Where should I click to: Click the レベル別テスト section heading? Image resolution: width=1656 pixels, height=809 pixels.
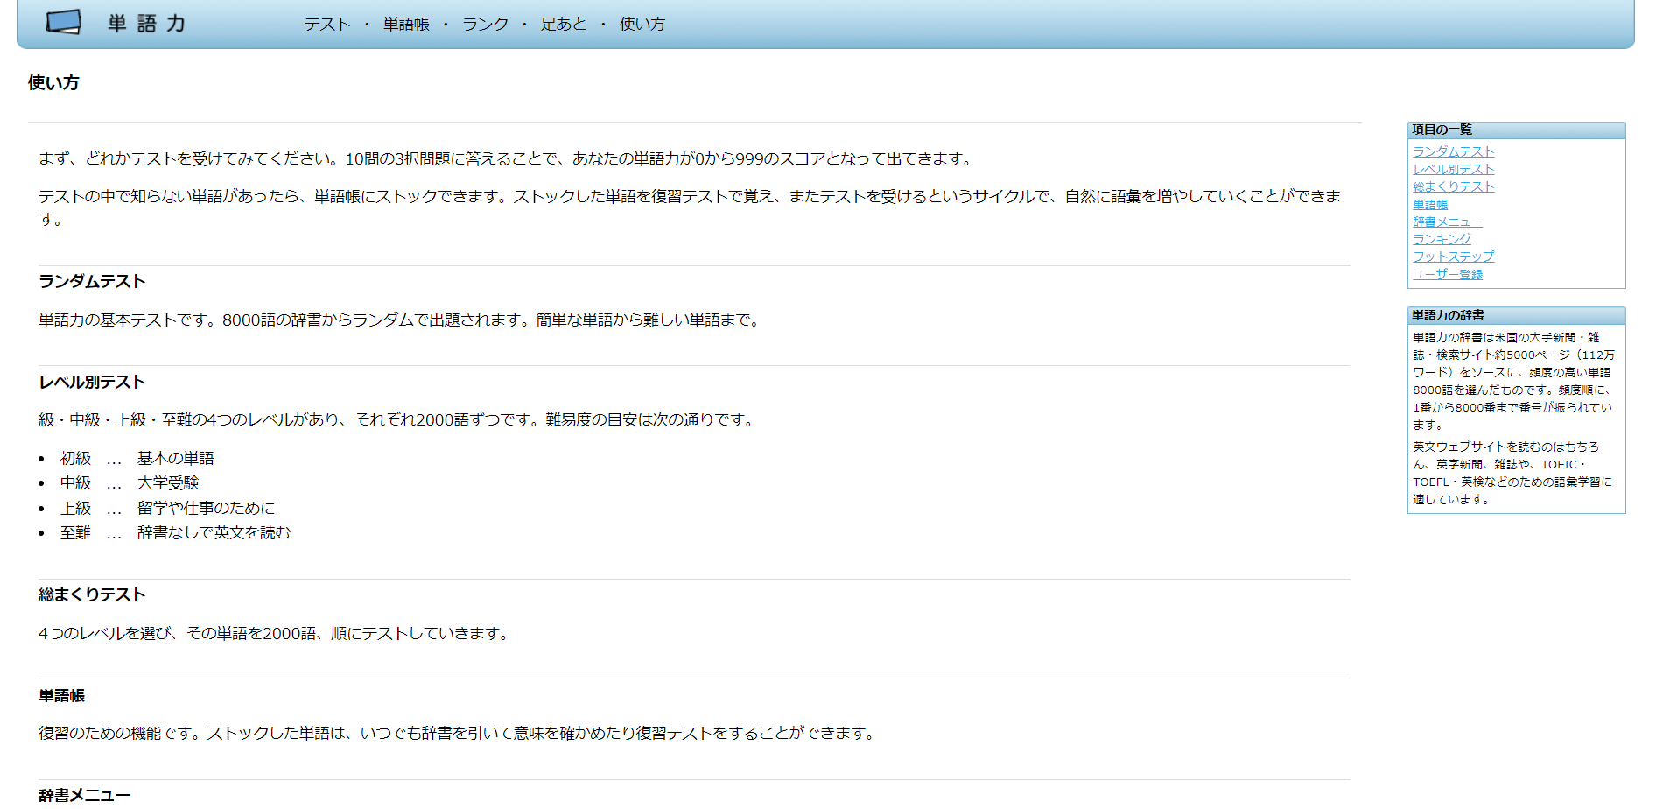tap(92, 382)
